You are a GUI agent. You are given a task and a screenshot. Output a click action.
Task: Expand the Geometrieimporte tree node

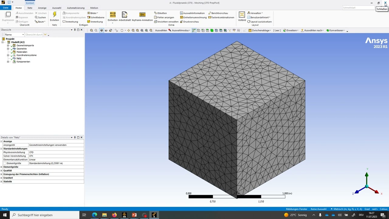(x=8, y=46)
